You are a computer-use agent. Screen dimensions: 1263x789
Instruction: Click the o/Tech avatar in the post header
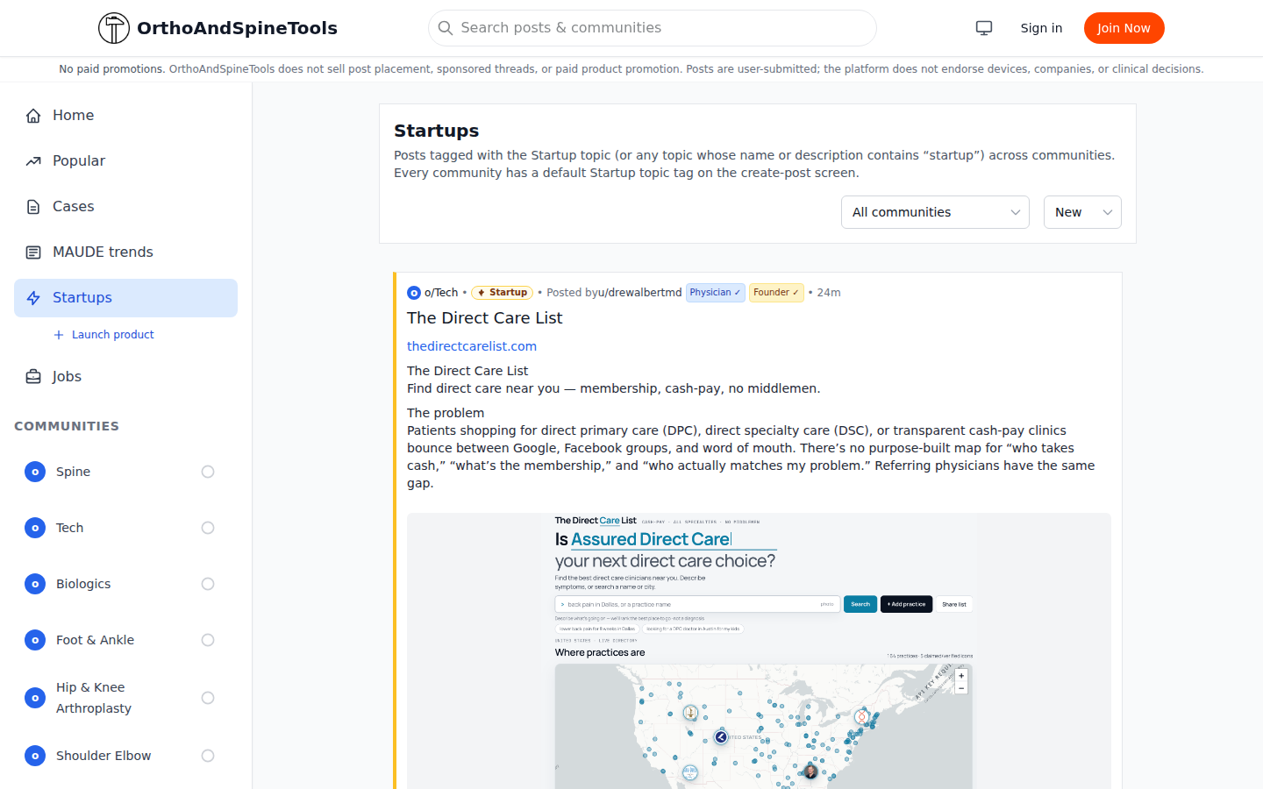pyautogui.click(x=414, y=293)
